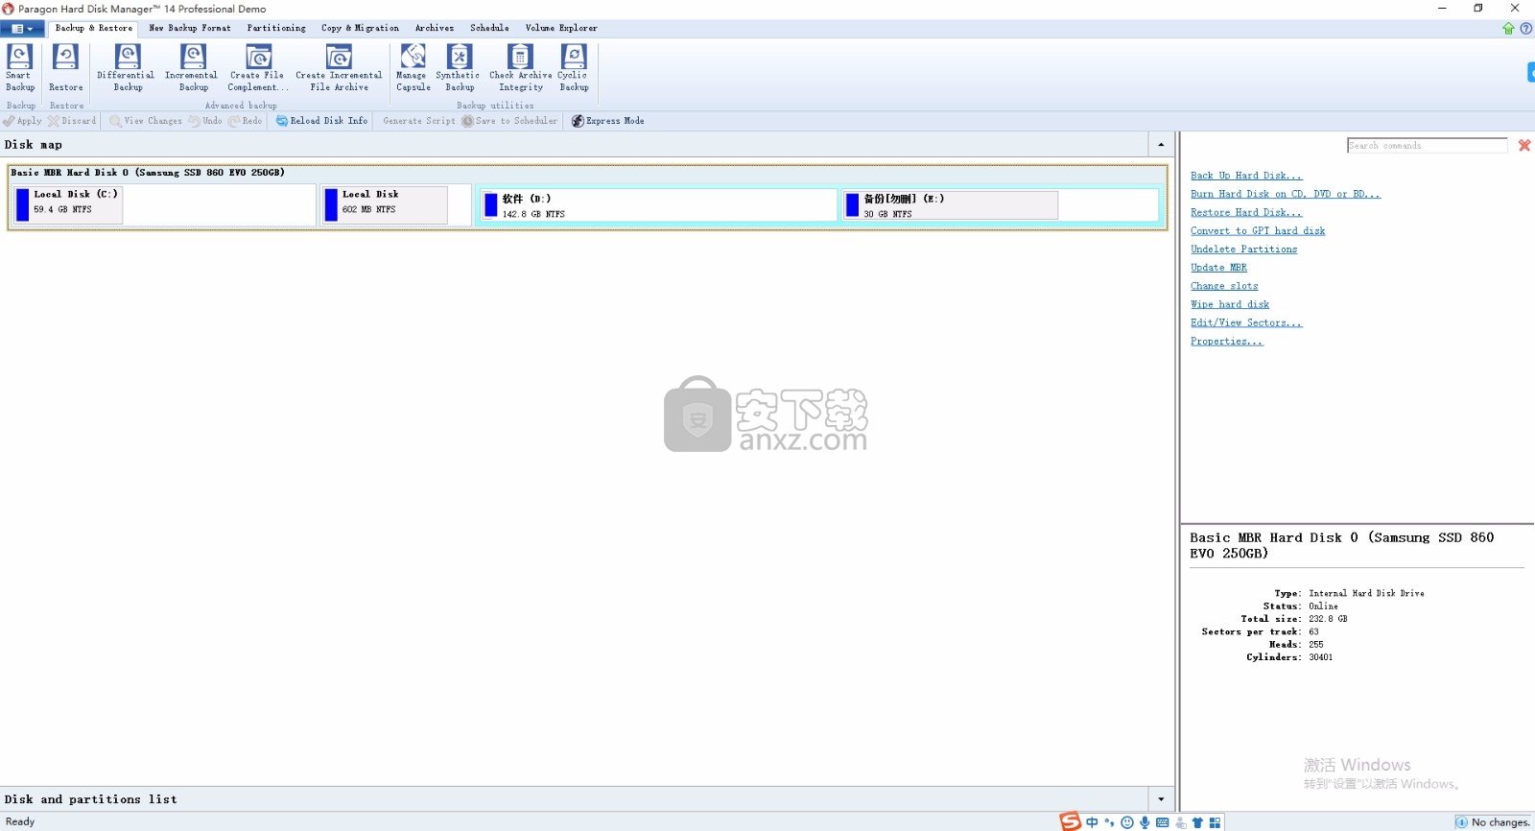Go to the Archives tab

435,29
